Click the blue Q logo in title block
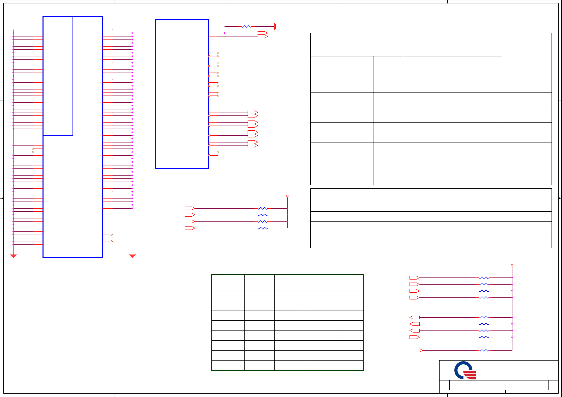562x397 pixels. (x=465, y=370)
